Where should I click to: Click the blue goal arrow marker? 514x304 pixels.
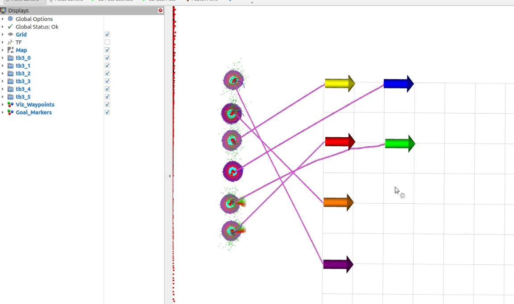(x=398, y=84)
